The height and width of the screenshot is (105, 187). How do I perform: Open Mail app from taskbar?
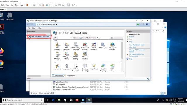[71, 100]
